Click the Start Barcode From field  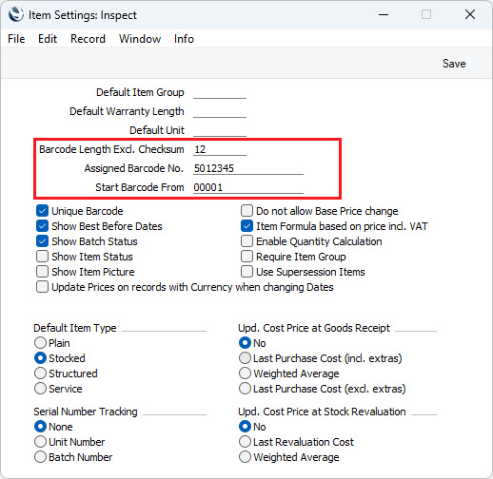248,187
